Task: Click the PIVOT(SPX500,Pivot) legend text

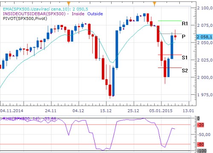Action: [25, 19]
